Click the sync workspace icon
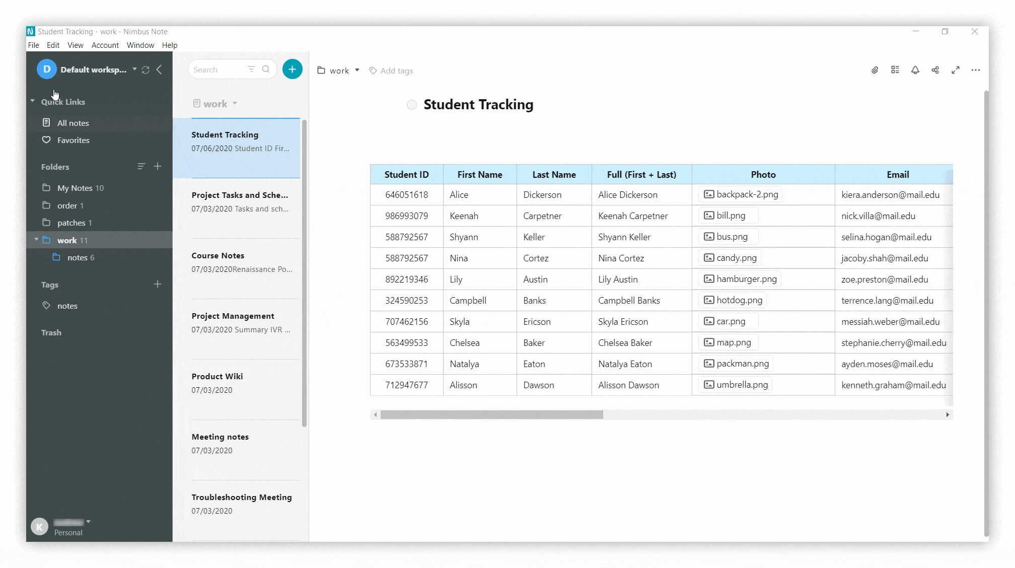This screenshot has height=568, width=1015. 146,70
